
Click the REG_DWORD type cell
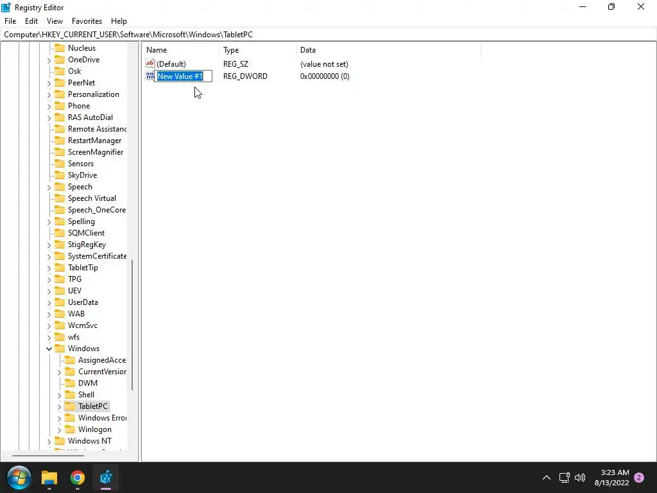click(x=245, y=76)
